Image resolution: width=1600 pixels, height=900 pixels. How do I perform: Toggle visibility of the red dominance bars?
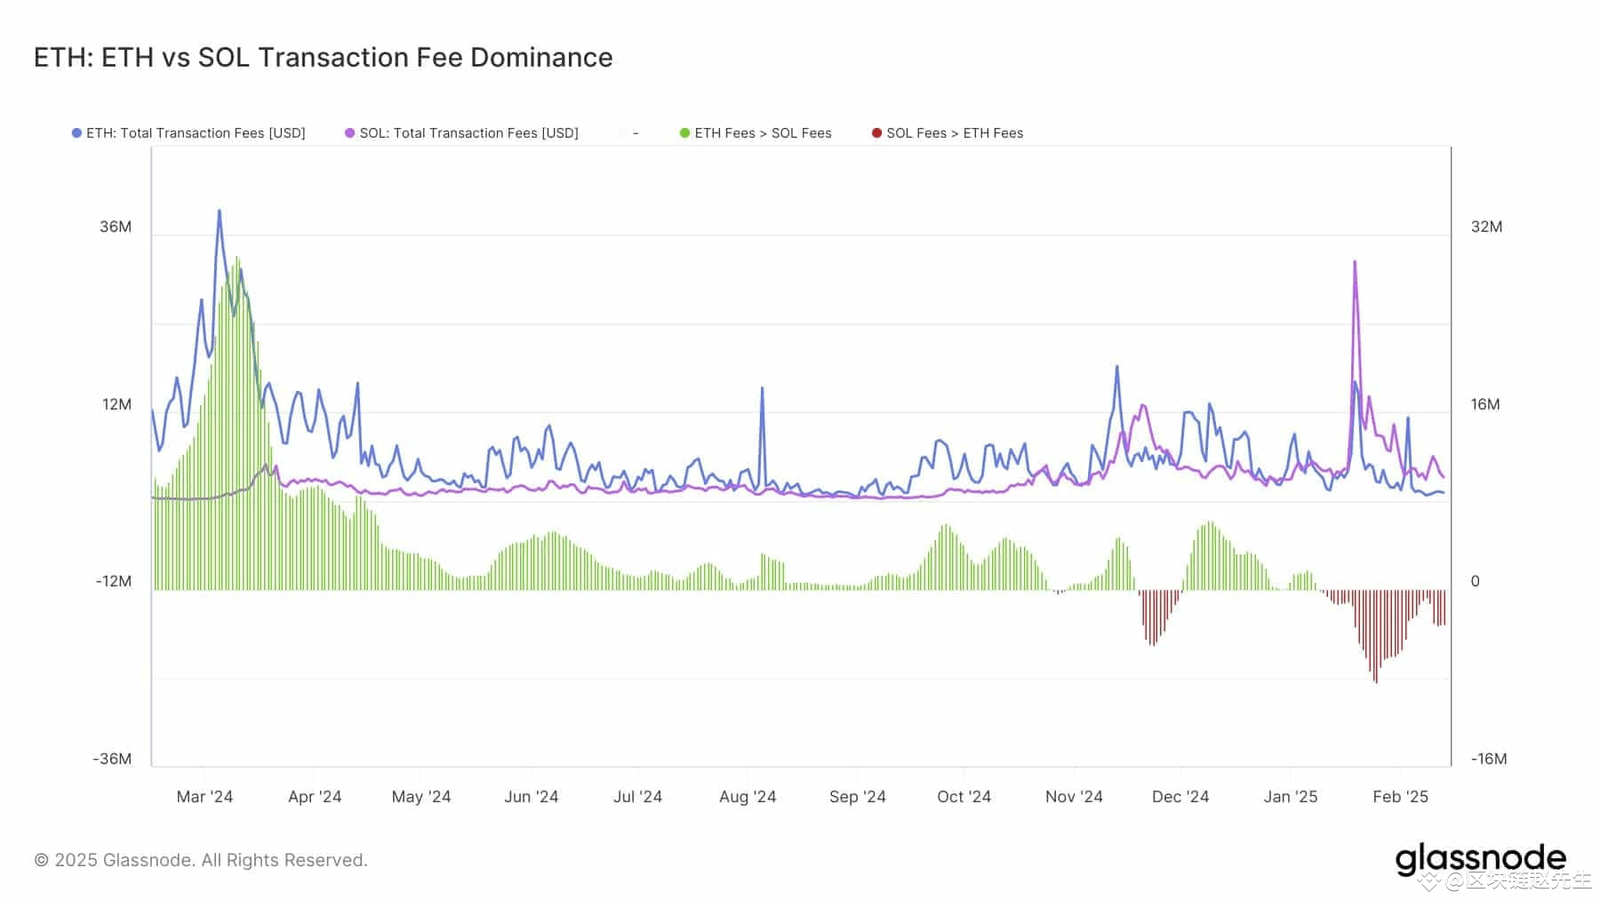[x=955, y=132]
